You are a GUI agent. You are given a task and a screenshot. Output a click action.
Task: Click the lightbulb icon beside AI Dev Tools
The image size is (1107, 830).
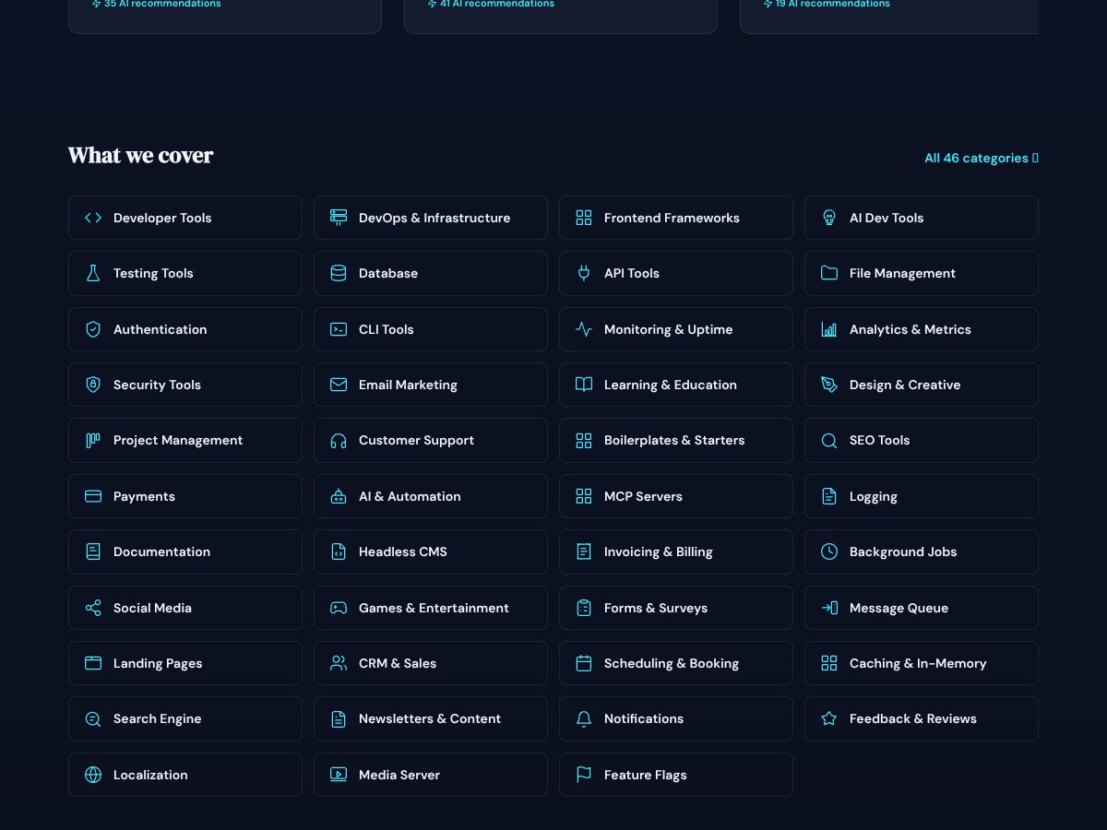[x=829, y=218]
